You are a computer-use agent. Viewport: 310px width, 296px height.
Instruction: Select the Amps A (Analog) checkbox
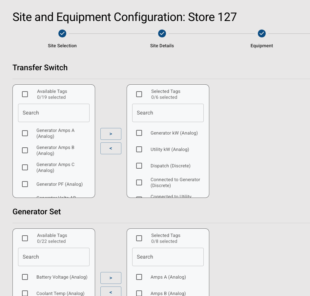[139, 277]
